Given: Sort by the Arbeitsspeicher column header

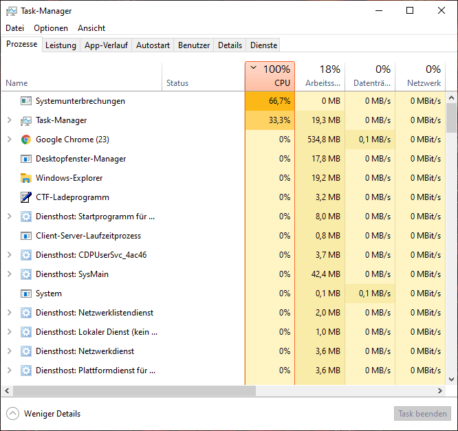Looking at the screenshot, I should pyautogui.click(x=320, y=76).
